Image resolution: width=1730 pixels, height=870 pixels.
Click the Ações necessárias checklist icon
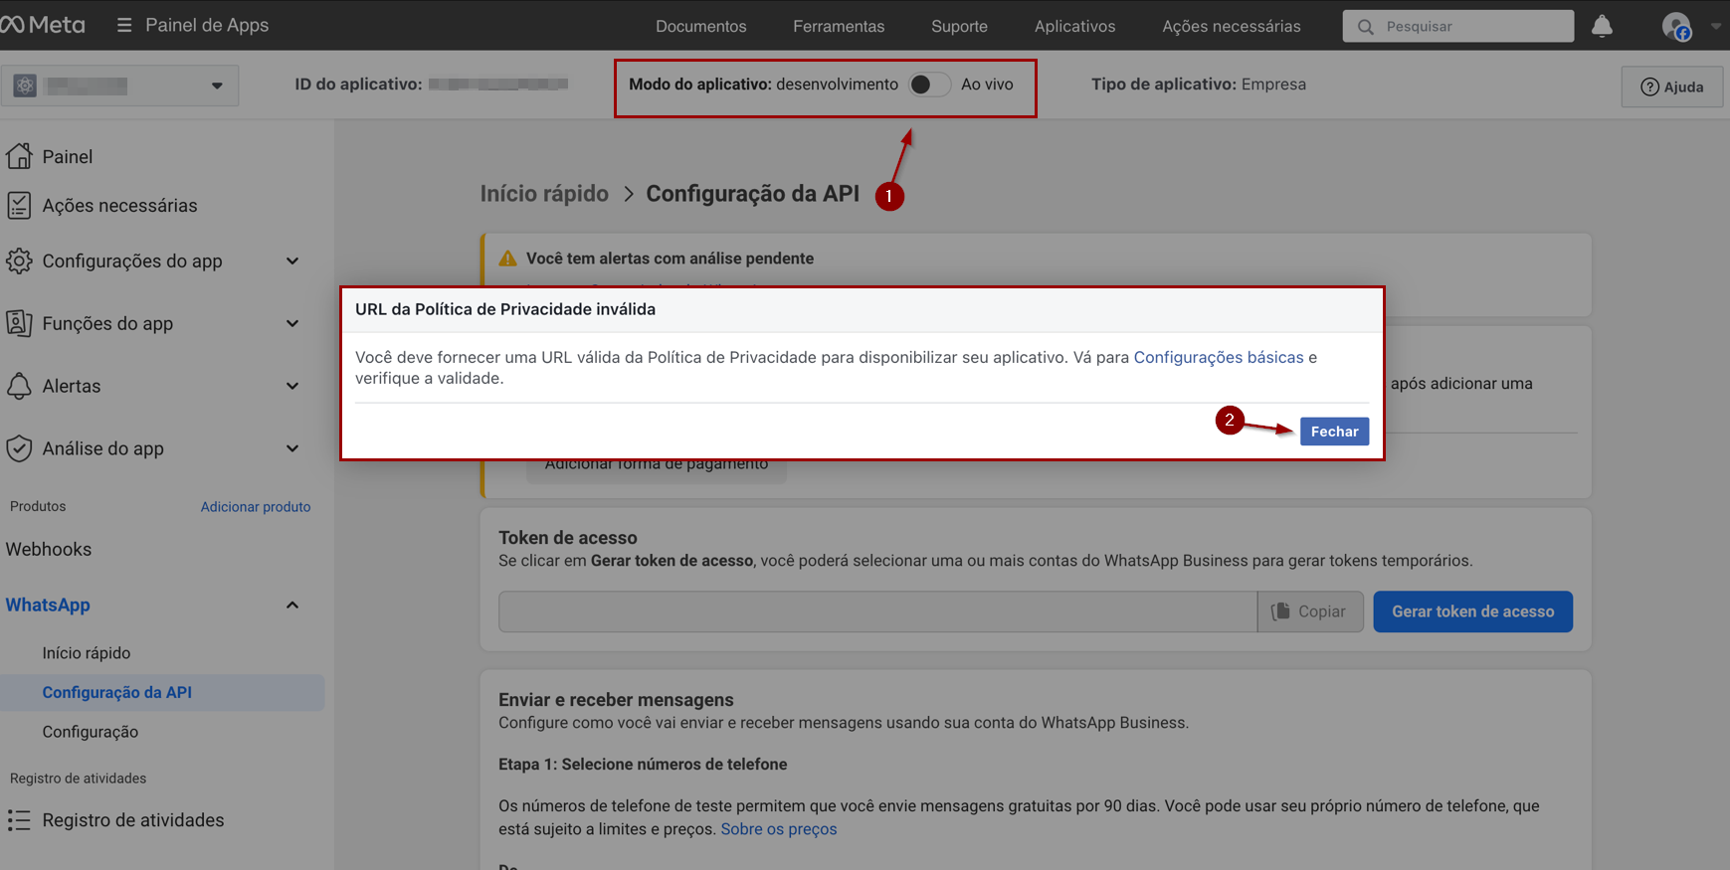[19, 206]
